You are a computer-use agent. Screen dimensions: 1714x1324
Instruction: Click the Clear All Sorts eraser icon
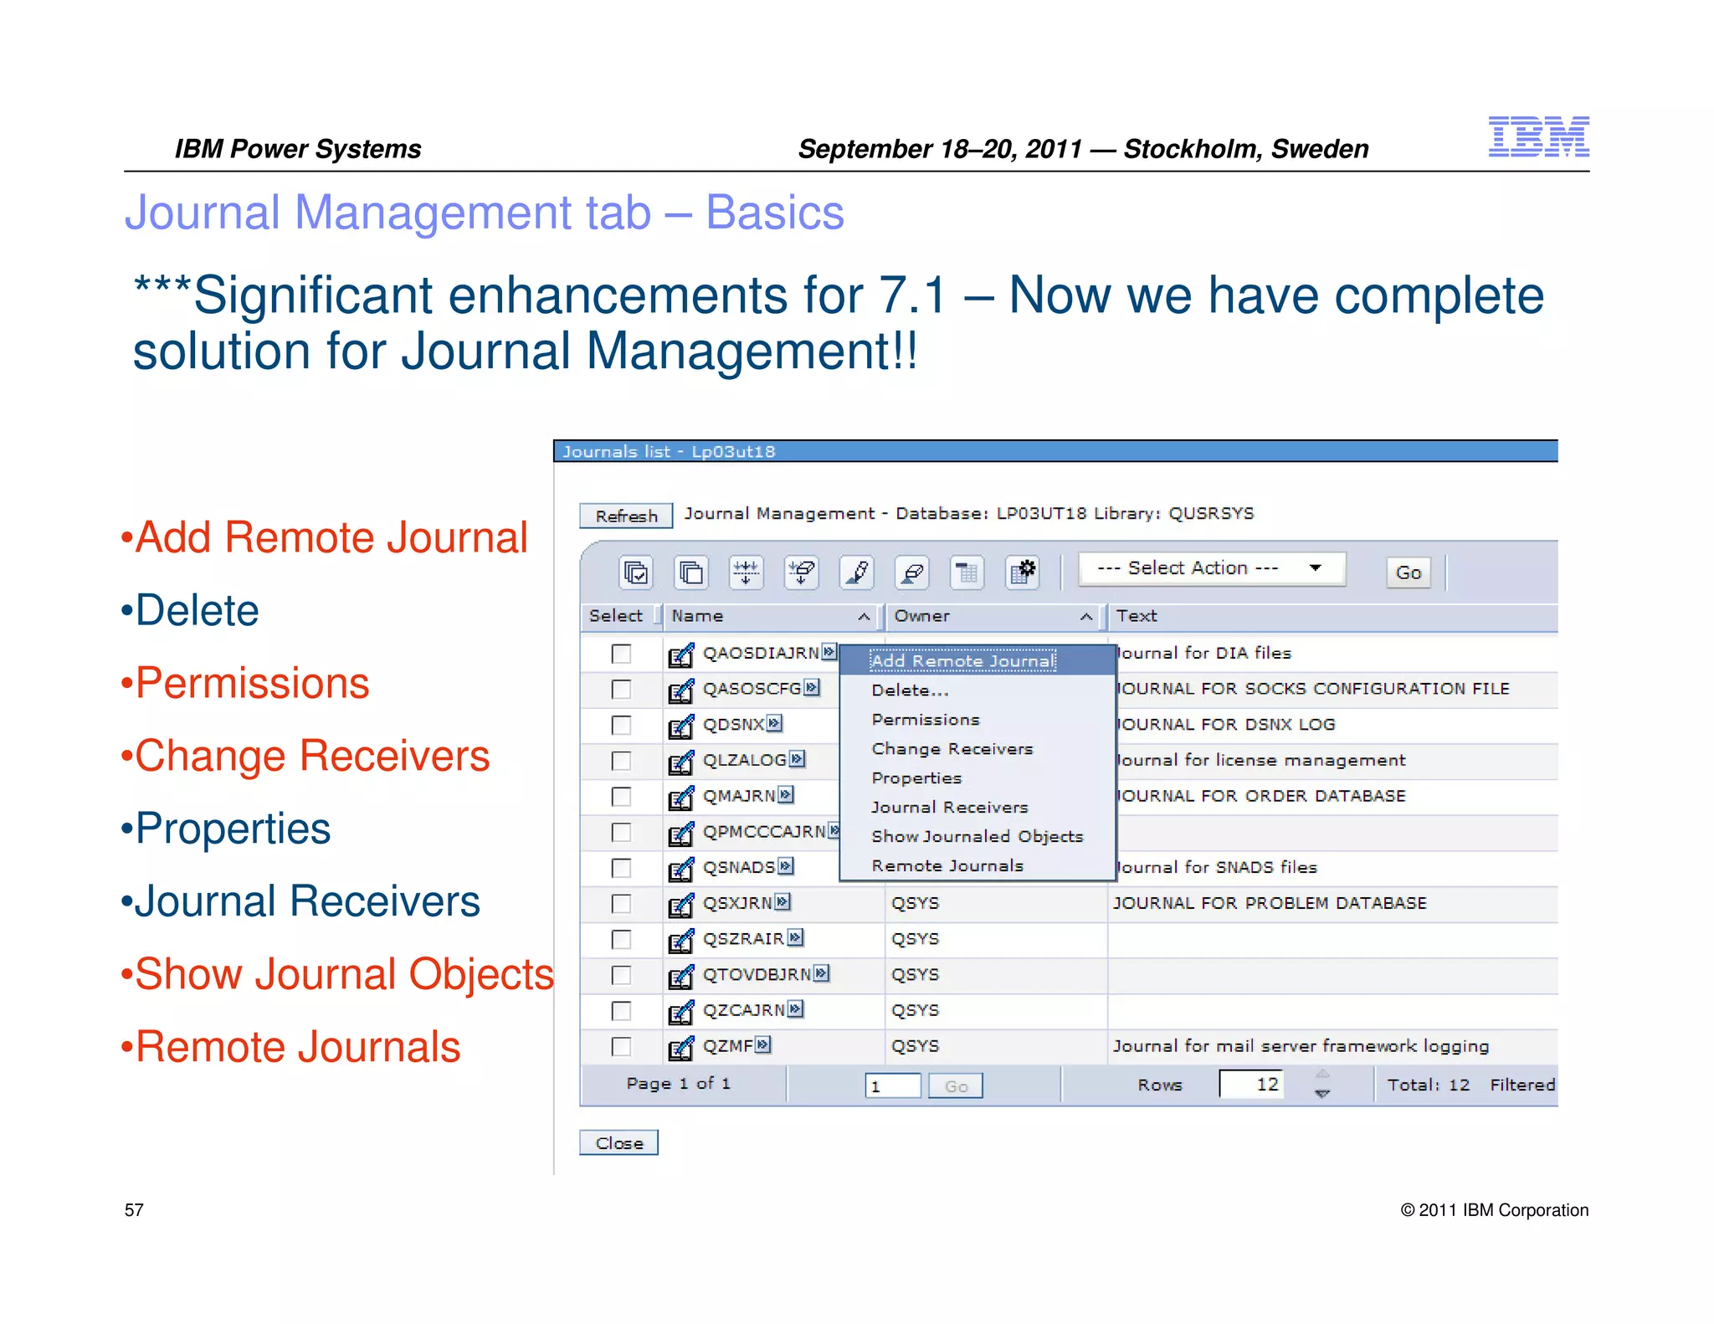(x=912, y=572)
